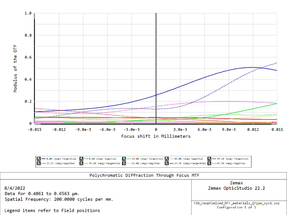Click the 0.015 x-axis tick label
This screenshot has height=215, width=287.
click(277, 129)
